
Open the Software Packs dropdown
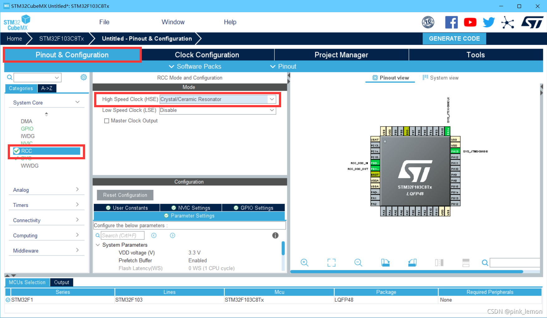tap(195, 66)
